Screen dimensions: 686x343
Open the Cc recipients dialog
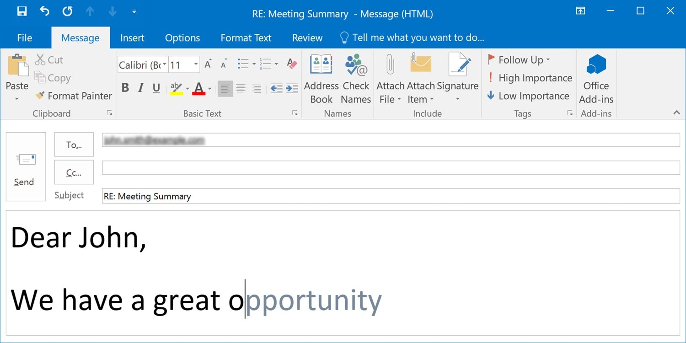point(74,172)
